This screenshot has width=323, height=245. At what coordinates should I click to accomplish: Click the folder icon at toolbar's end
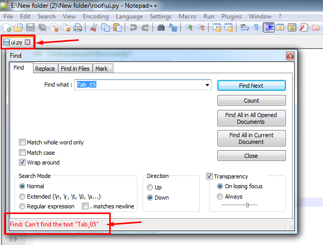click(x=316, y=27)
